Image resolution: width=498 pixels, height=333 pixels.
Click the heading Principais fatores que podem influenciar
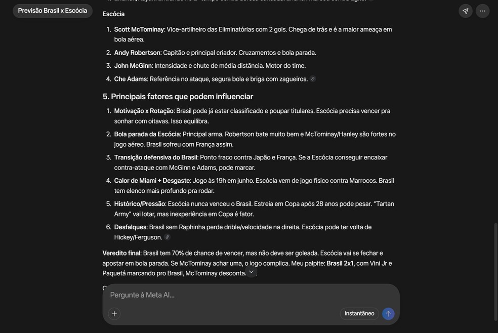178,97
